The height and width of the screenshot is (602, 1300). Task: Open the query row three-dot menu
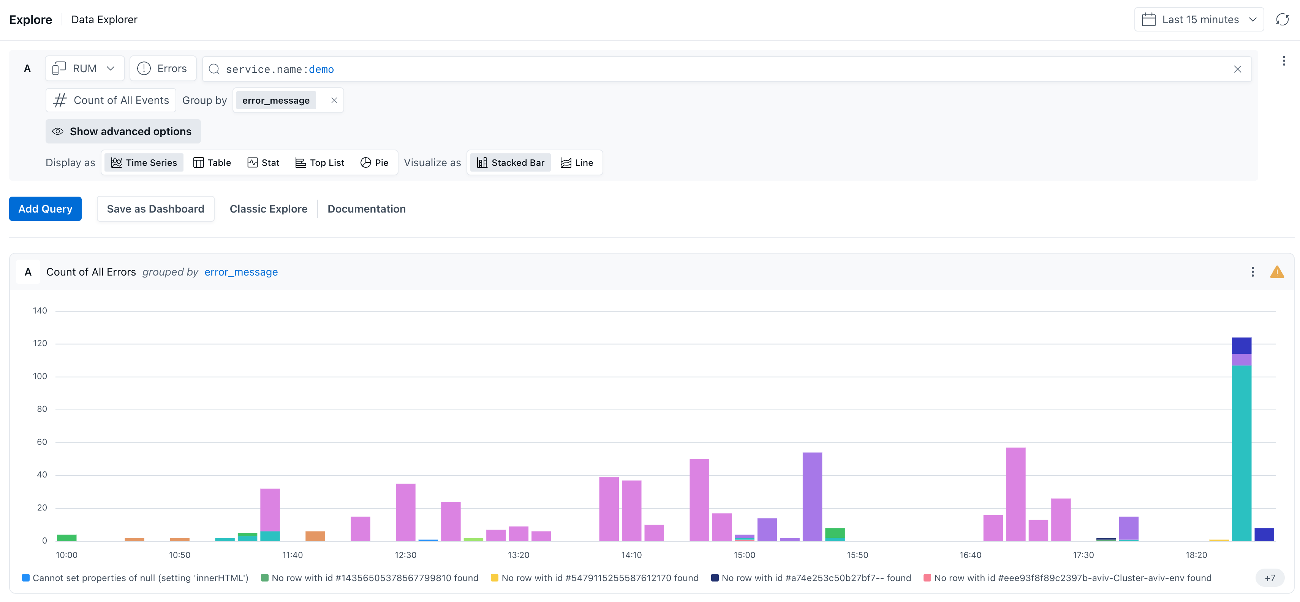click(1283, 61)
